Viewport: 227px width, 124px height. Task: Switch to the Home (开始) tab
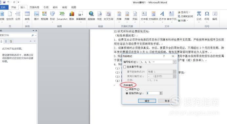13,7
